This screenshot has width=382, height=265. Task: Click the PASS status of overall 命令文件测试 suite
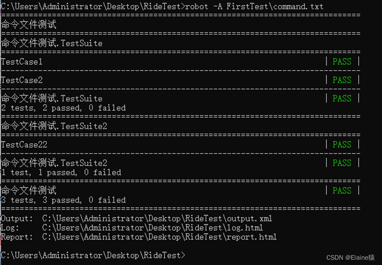342,191
